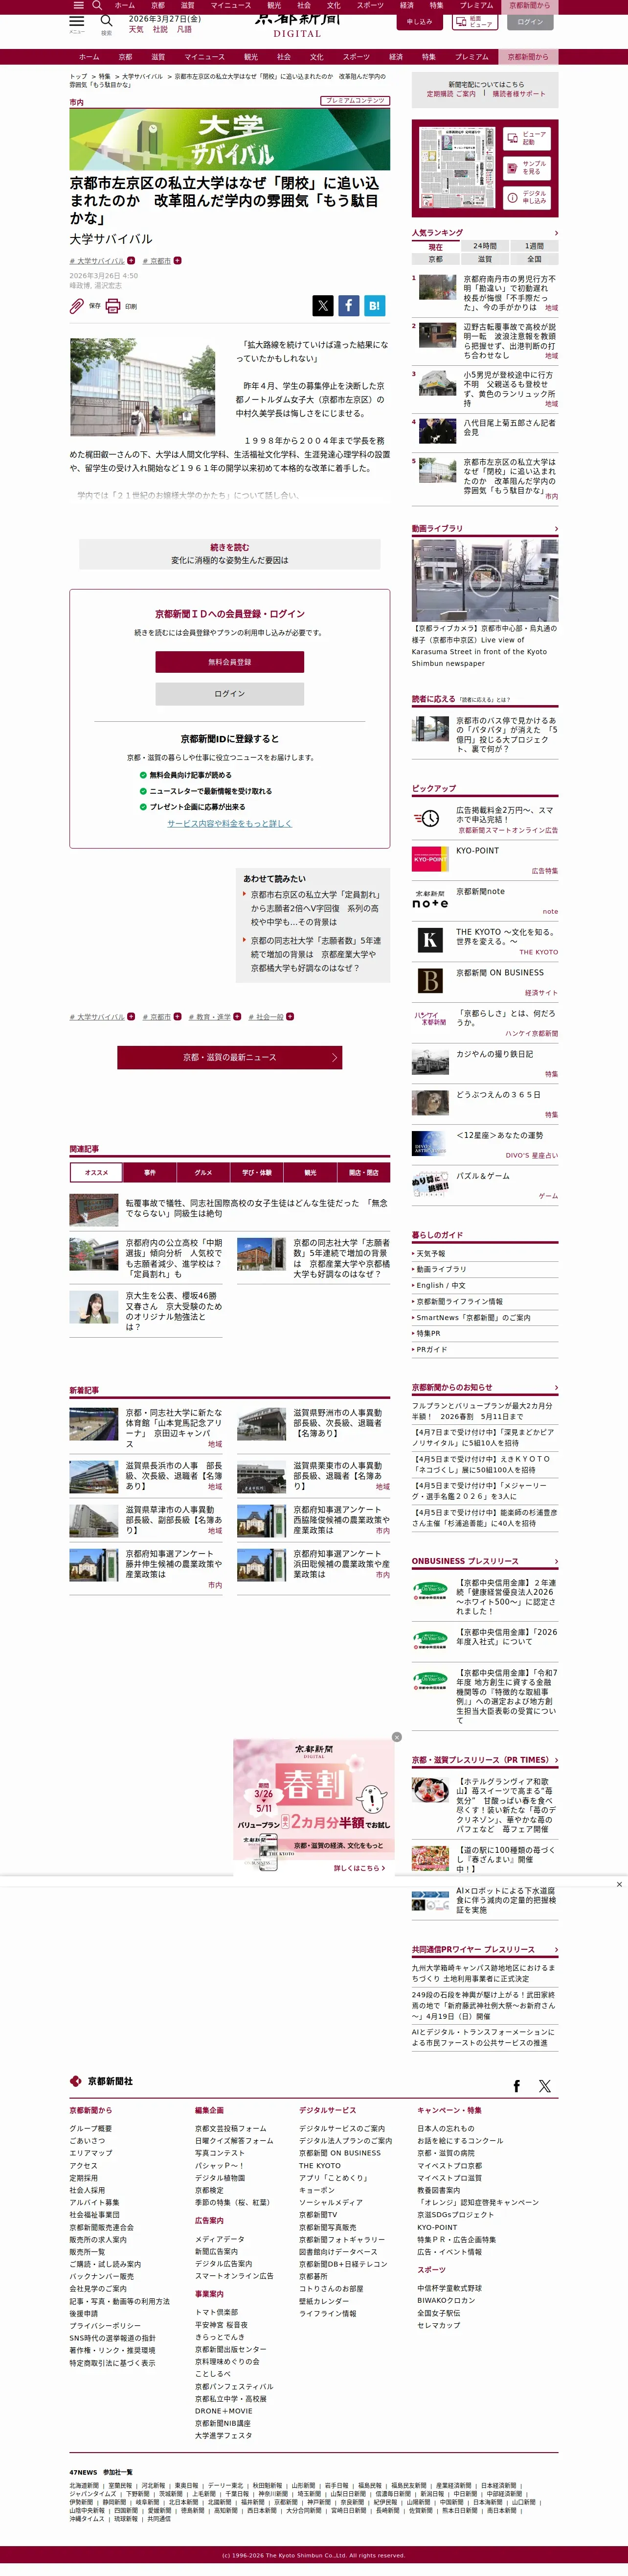Open X icon in footer

tap(544, 2086)
